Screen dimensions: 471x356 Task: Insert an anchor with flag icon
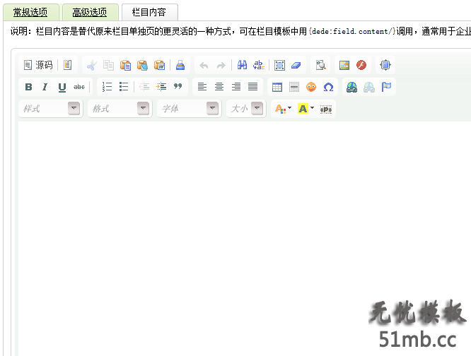(386, 87)
